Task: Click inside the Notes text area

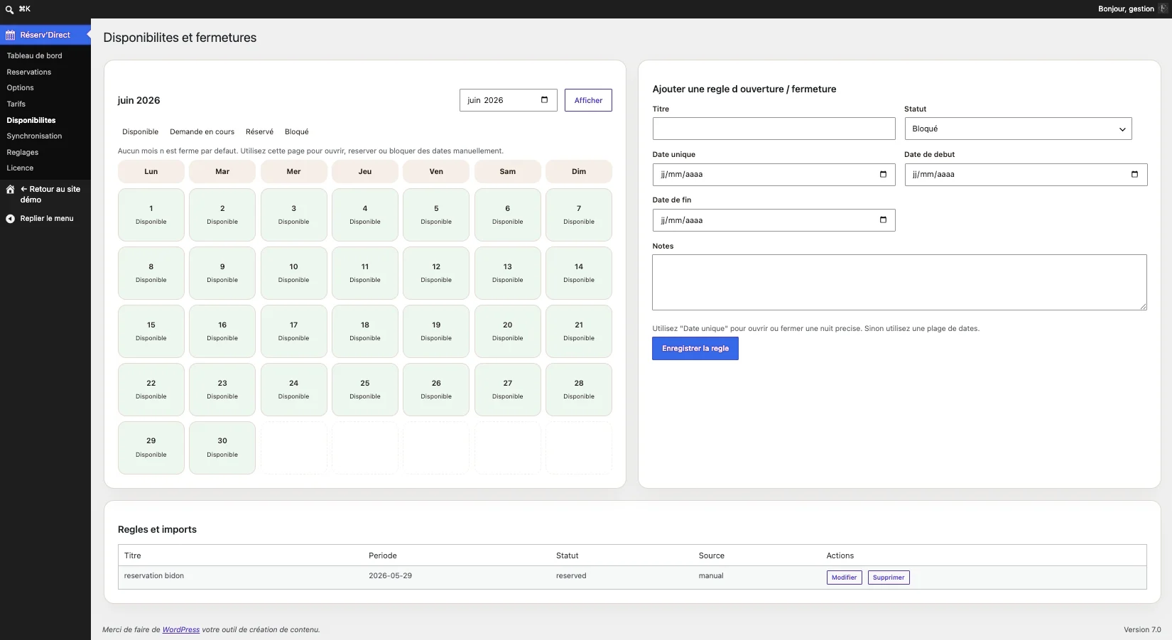Action: point(899,282)
